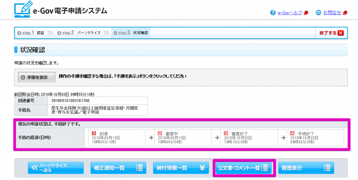Go back with パーソナライズへ戻る button
358x180 pixels.
[56, 168]
